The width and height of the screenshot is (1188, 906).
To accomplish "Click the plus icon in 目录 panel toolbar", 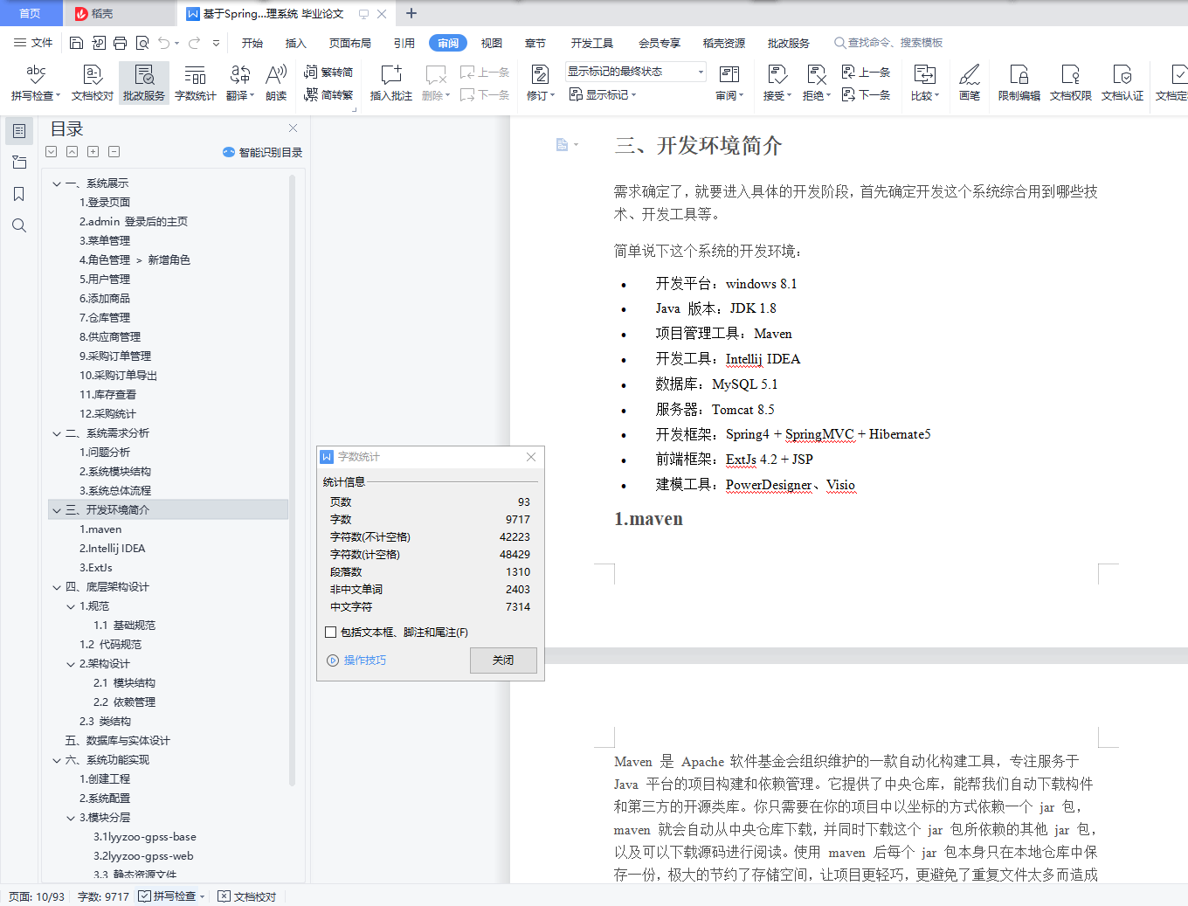I will (93, 152).
